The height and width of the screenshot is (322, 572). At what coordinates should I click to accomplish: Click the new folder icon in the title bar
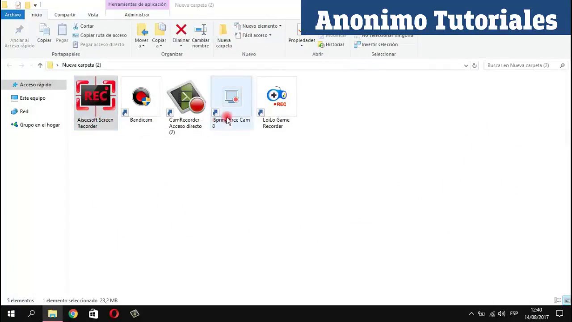tap(27, 5)
